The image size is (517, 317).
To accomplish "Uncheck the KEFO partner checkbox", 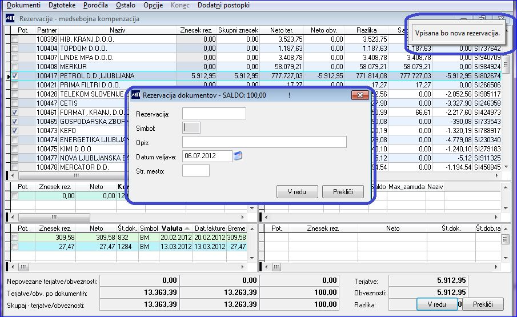I will (15, 130).
